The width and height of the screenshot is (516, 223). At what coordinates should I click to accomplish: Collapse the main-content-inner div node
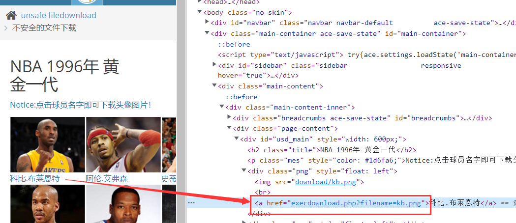point(221,107)
